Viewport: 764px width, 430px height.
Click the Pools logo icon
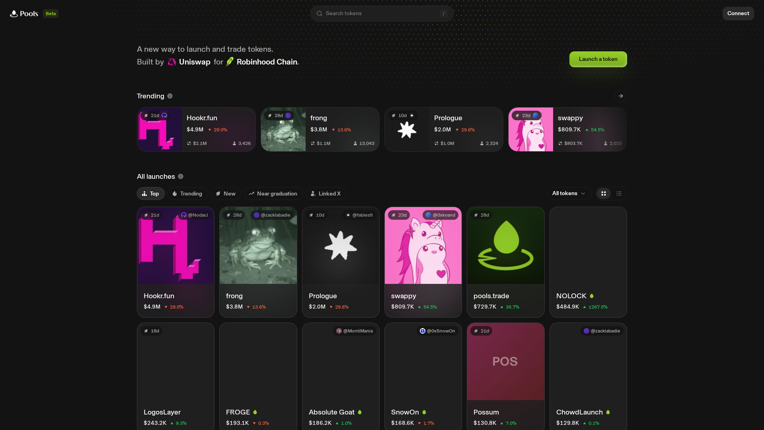14,14
